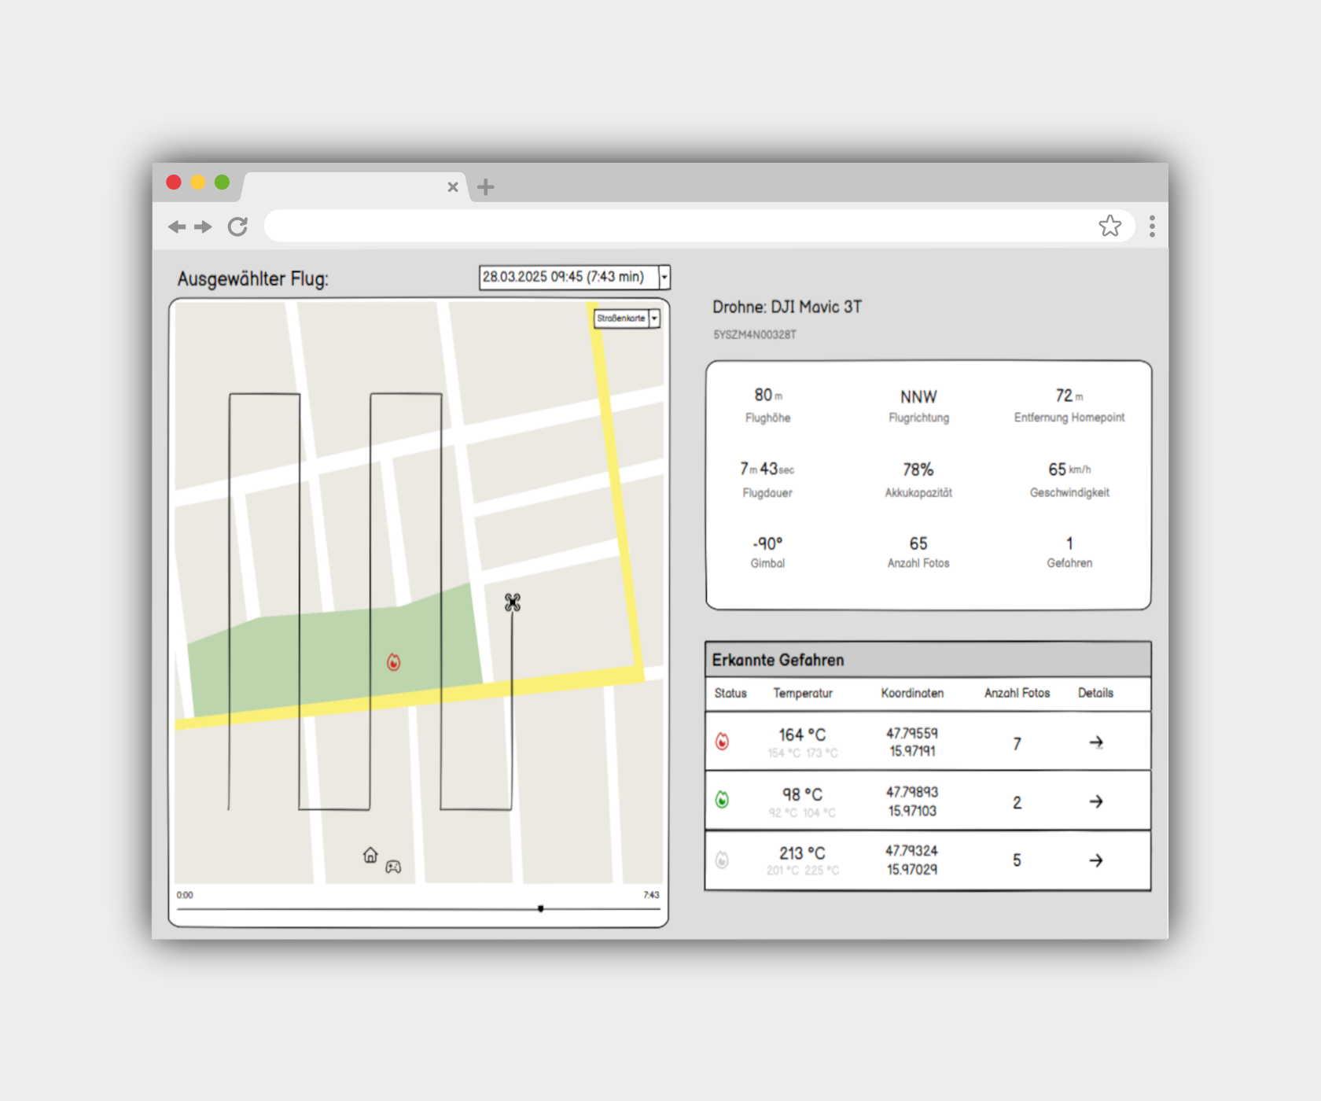
Task: Click the -90° Gimbal value
Action: tap(767, 543)
